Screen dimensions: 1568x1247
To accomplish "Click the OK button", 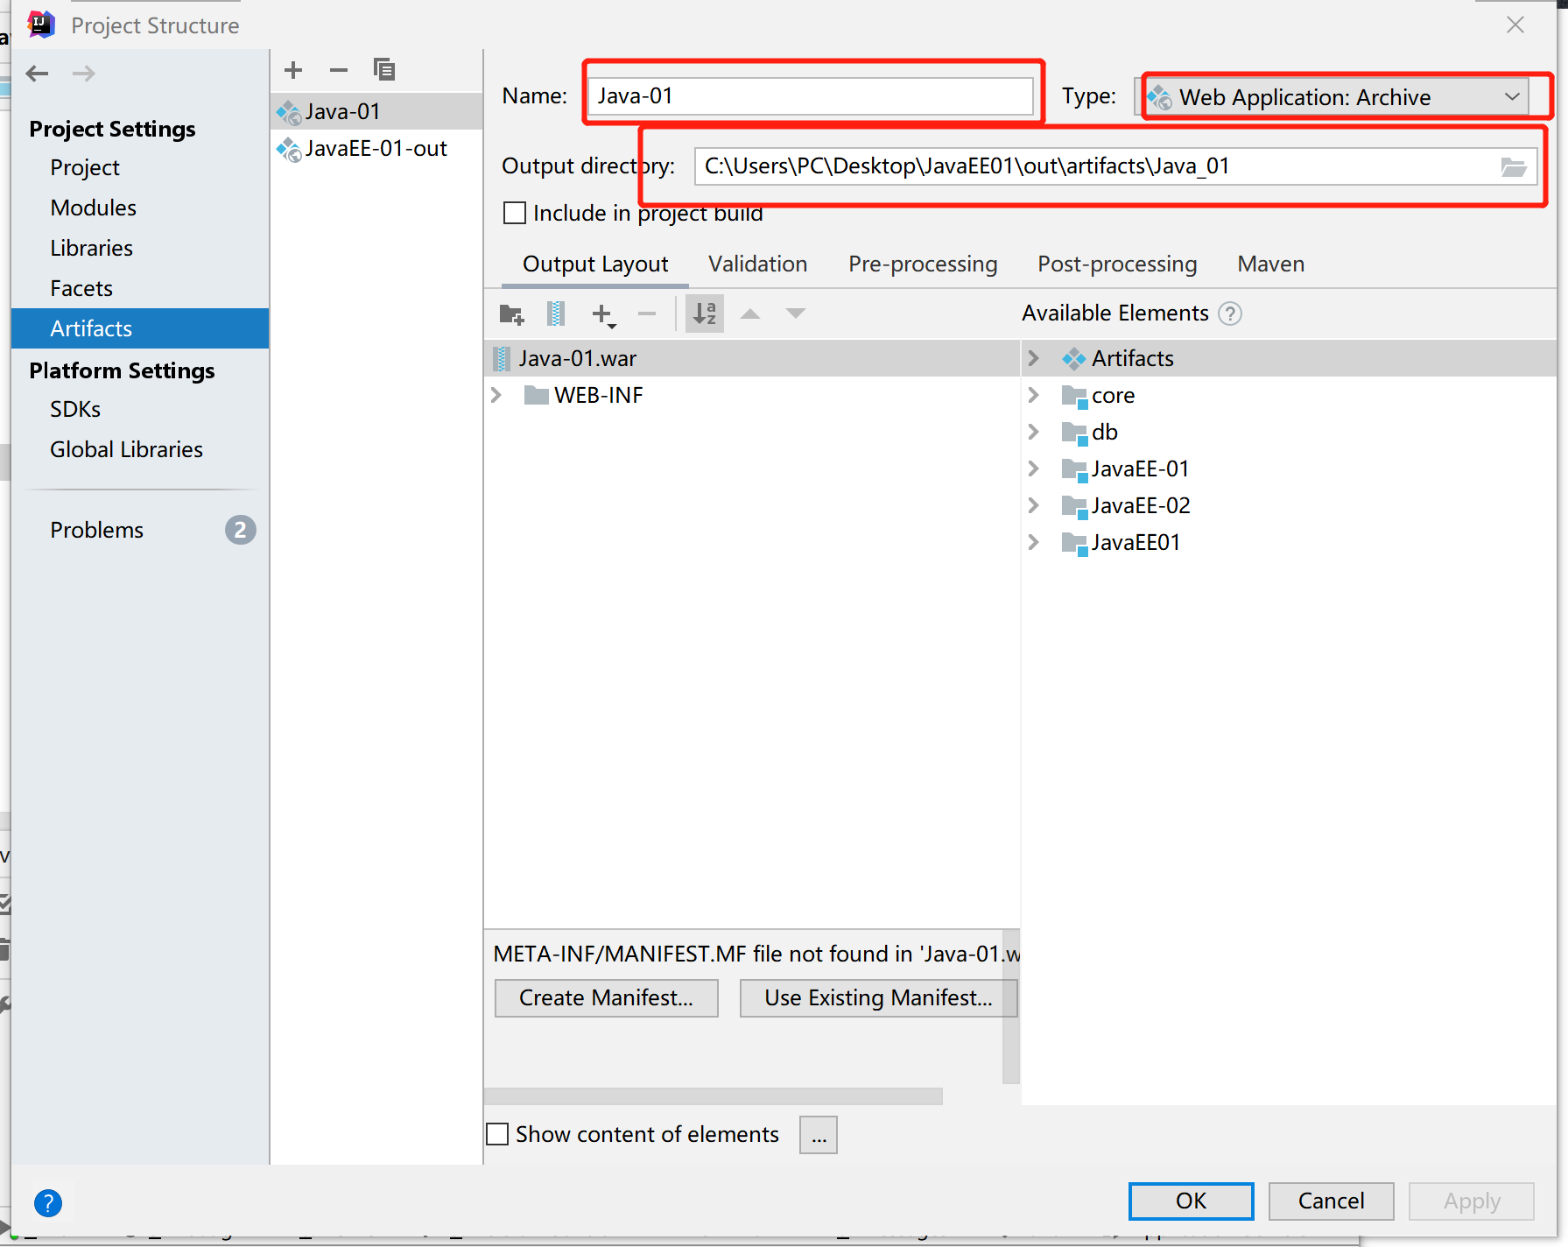I will (x=1192, y=1201).
